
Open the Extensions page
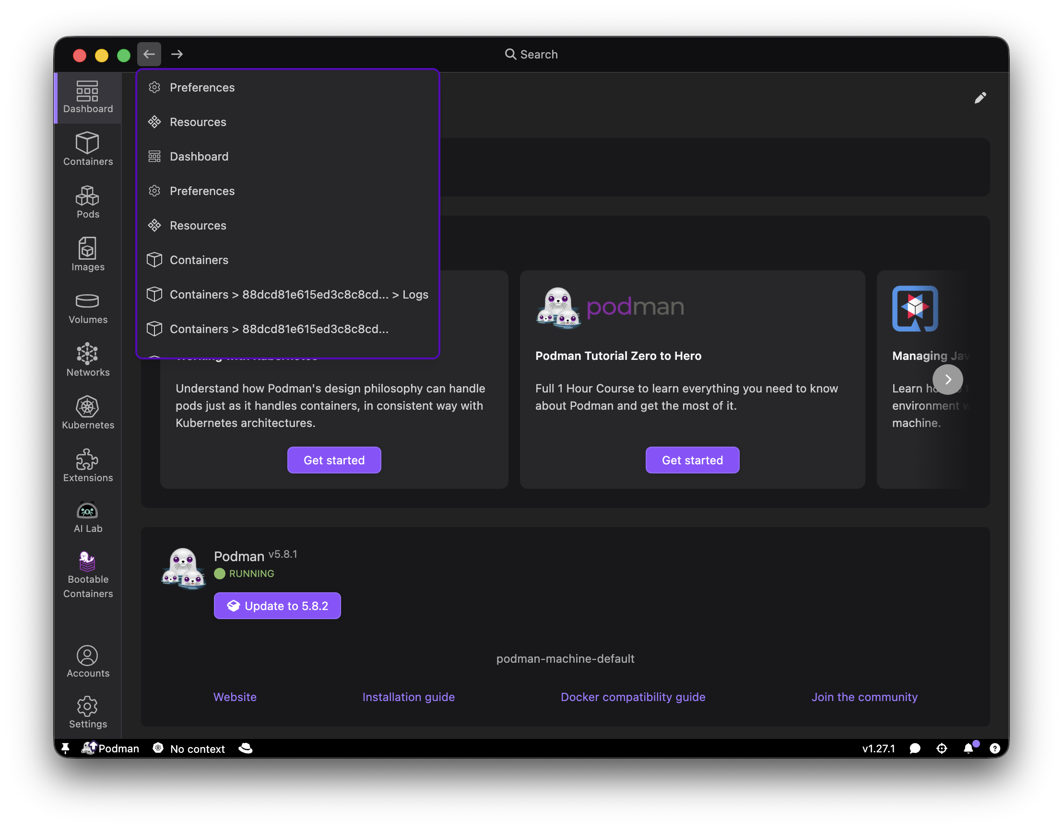88,465
